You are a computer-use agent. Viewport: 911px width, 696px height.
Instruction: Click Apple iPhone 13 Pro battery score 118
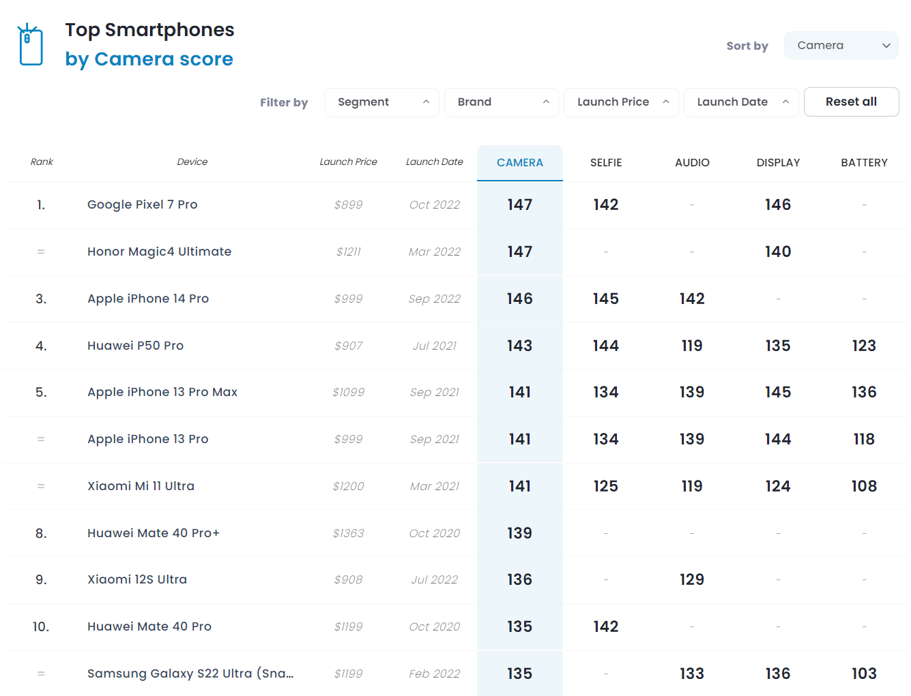(x=864, y=439)
